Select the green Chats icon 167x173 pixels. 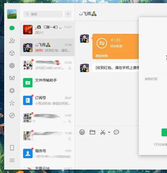point(12,28)
